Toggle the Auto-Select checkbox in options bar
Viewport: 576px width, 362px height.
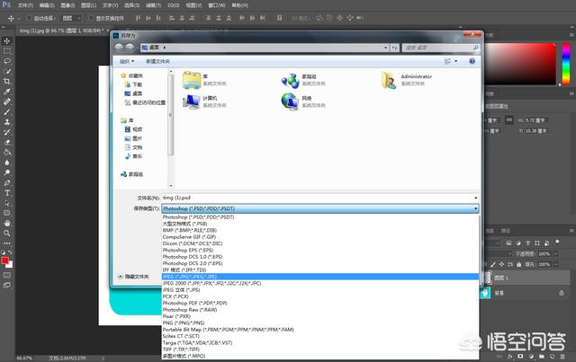30,18
